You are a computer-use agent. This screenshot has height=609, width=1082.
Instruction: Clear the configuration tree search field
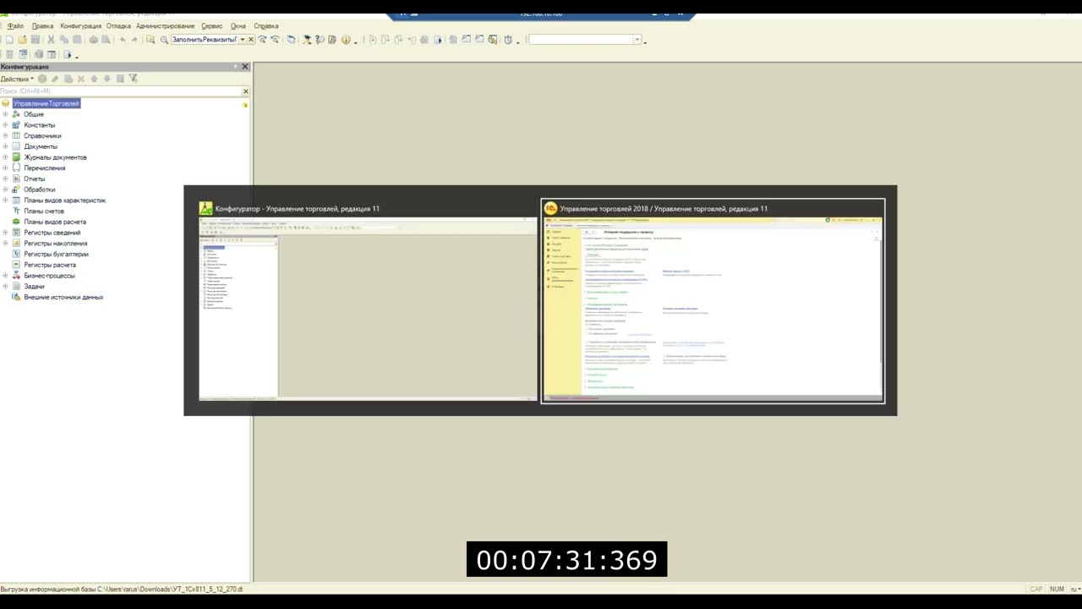tap(246, 91)
